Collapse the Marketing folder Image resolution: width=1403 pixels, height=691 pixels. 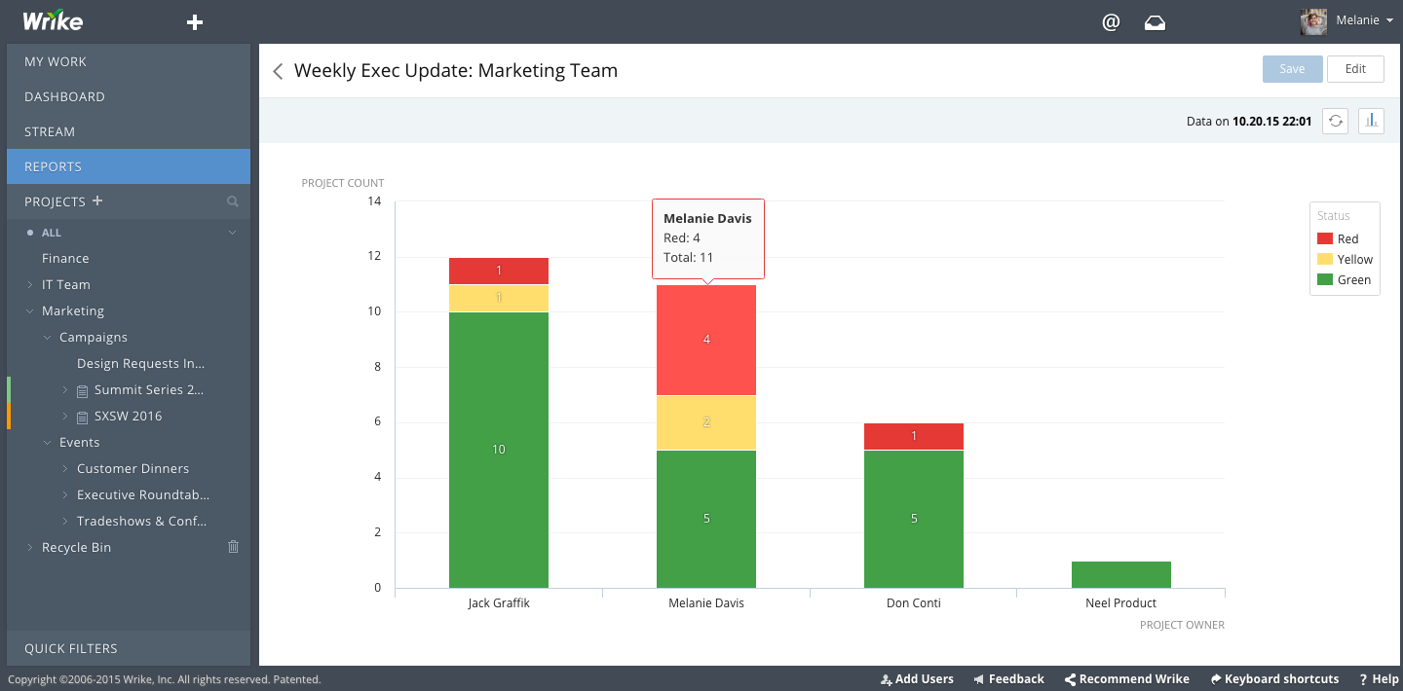30,311
